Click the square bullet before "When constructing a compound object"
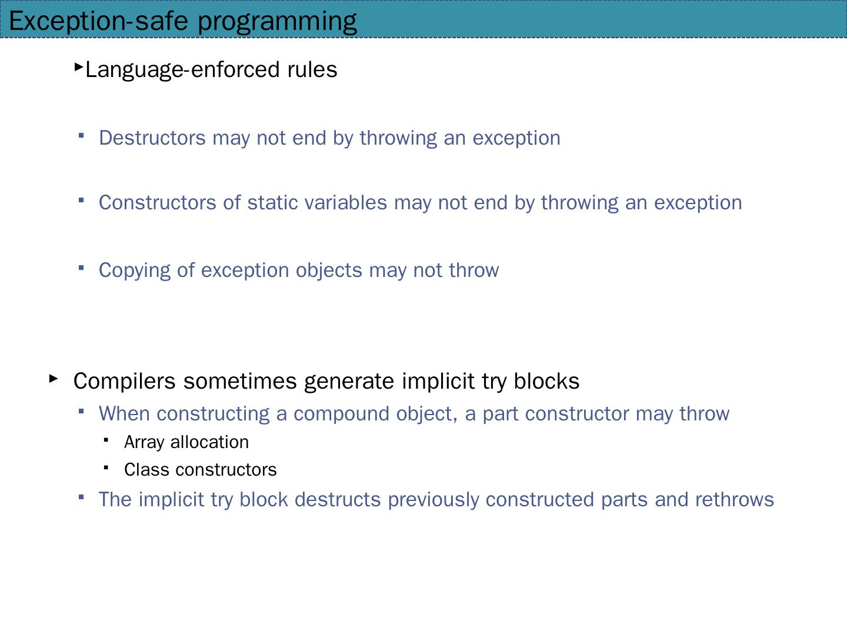Image resolution: width=847 pixels, height=635 pixels. (x=81, y=412)
